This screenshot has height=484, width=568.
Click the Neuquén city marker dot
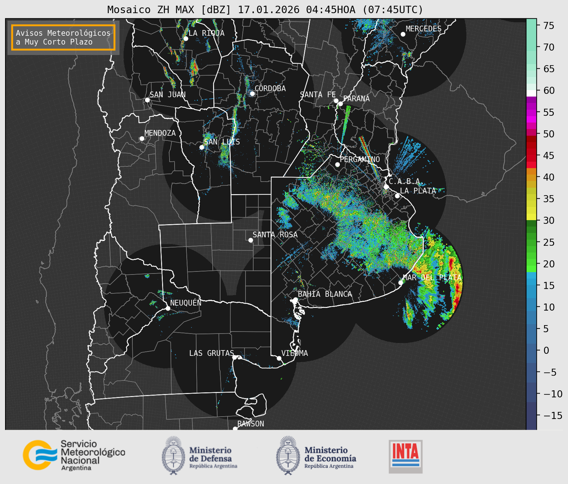coord(168,308)
